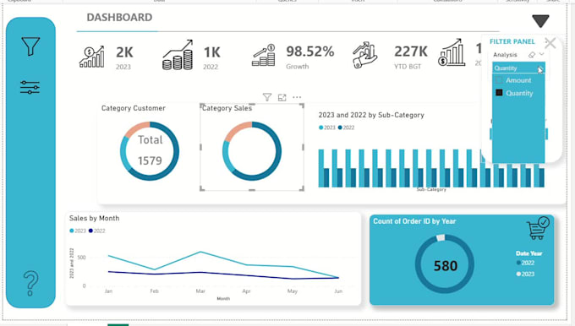The height and width of the screenshot is (326, 575).
Task: Click the Sales by Month chart title
Action: click(94, 218)
